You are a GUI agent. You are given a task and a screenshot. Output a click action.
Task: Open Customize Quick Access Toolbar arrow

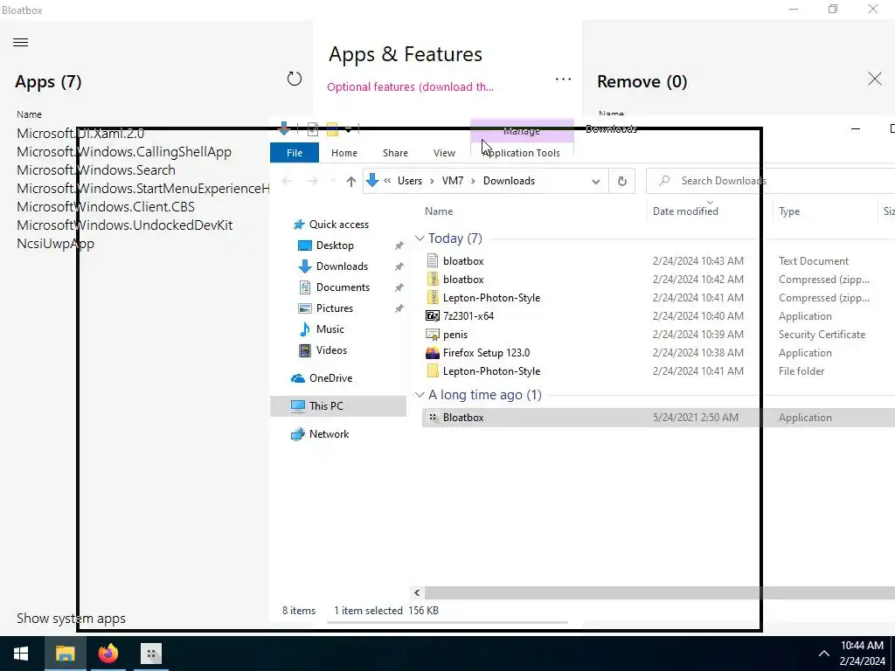348,130
